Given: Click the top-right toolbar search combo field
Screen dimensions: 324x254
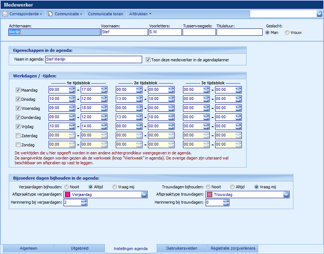Looking at the screenshot, I should coord(283,14).
